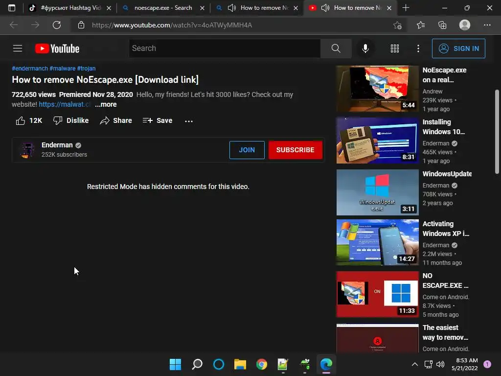Open Edge profile avatar

coord(465,25)
